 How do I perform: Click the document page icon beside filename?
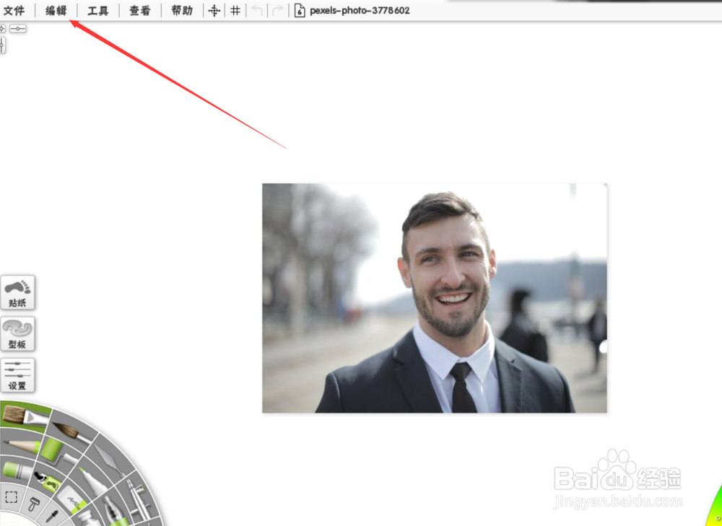coord(300,10)
